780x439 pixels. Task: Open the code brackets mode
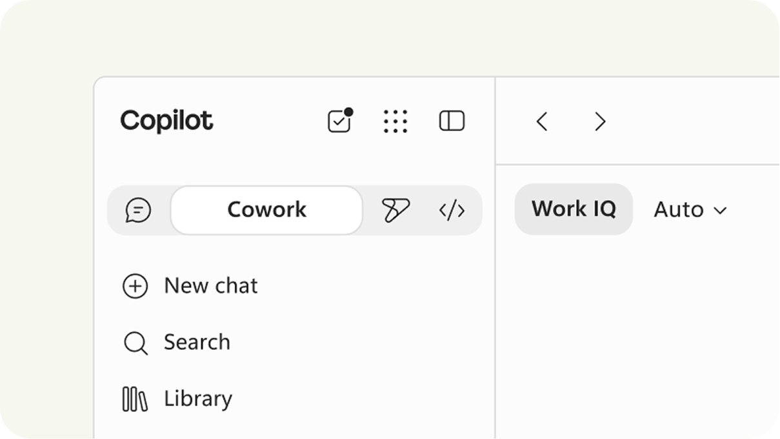click(x=452, y=210)
